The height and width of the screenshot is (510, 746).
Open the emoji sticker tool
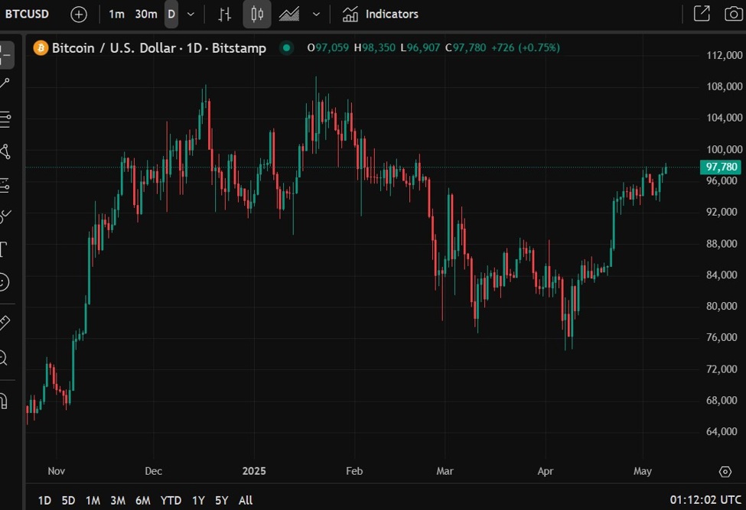[4, 282]
